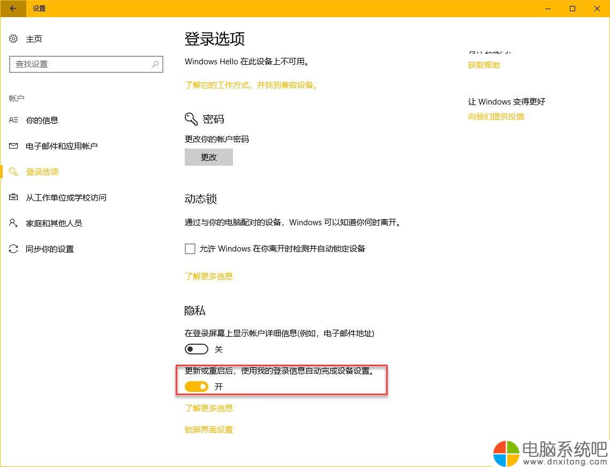Screen dimensions: 610x467
Task: Click the back arrow in title bar
Action: [x=13, y=8]
